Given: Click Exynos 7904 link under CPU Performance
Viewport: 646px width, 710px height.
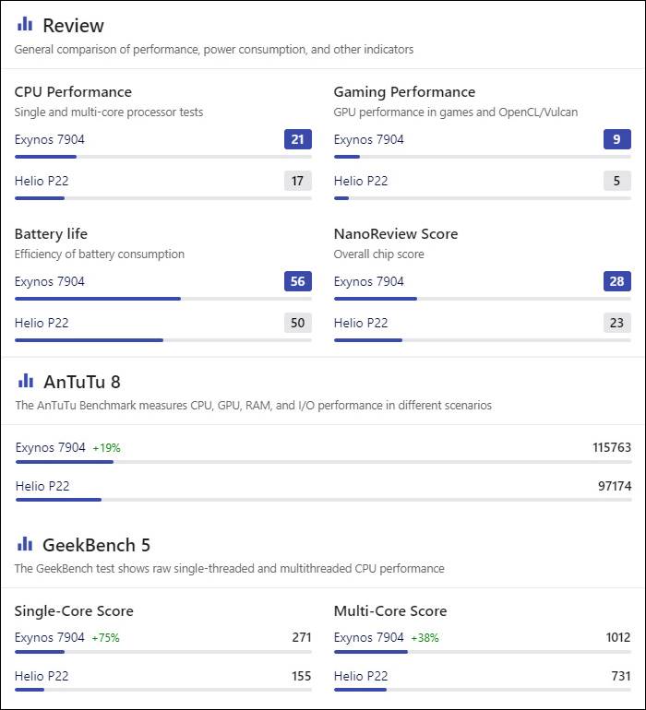Looking at the screenshot, I should point(49,139).
